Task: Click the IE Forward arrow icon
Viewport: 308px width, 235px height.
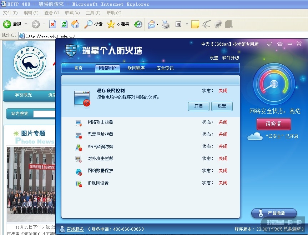Action: (36, 24)
